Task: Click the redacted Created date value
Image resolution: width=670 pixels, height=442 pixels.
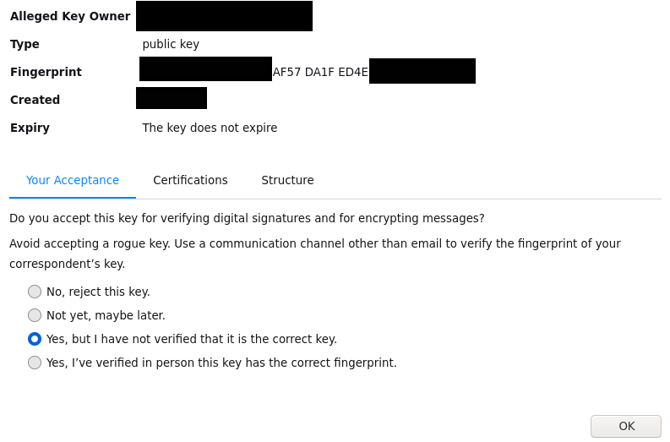Action: coord(172,98)
